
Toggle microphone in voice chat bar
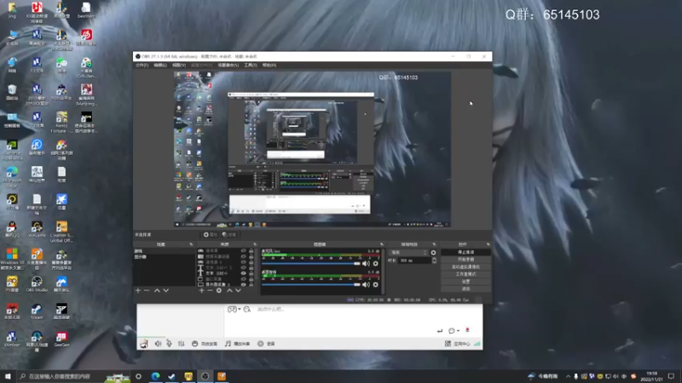point(169,344)
